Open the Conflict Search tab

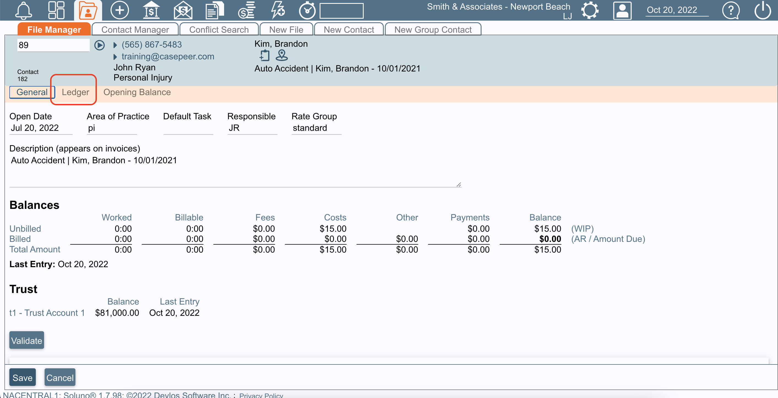tap(219, 30)
